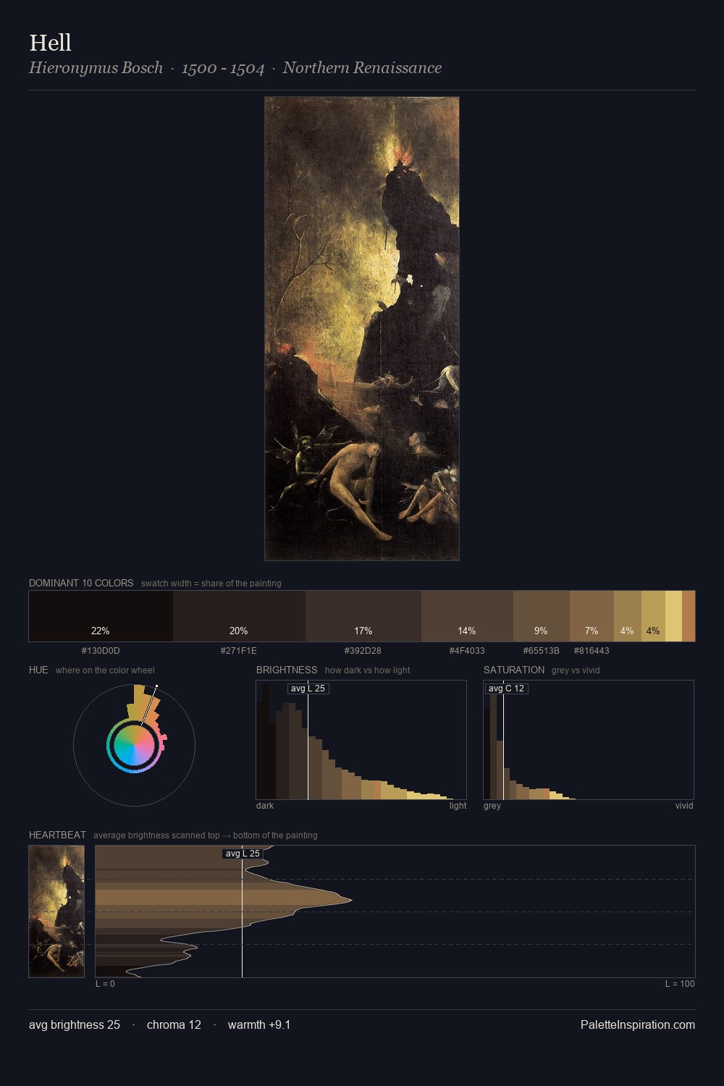Click the small painting thumbnail beside Heartbeat chart
Screen dimensions: 724x1086
tap(56, 912)
